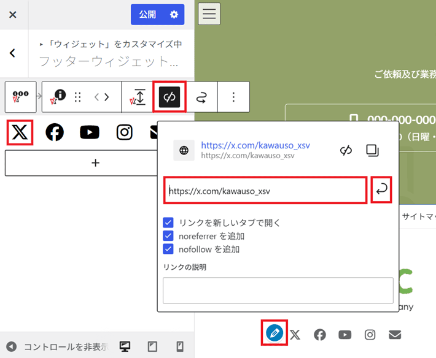Toggle リンクを新しいタブで開く checkbox
The height and width of the screenshot is (358, 436).
tap(168, 223)
